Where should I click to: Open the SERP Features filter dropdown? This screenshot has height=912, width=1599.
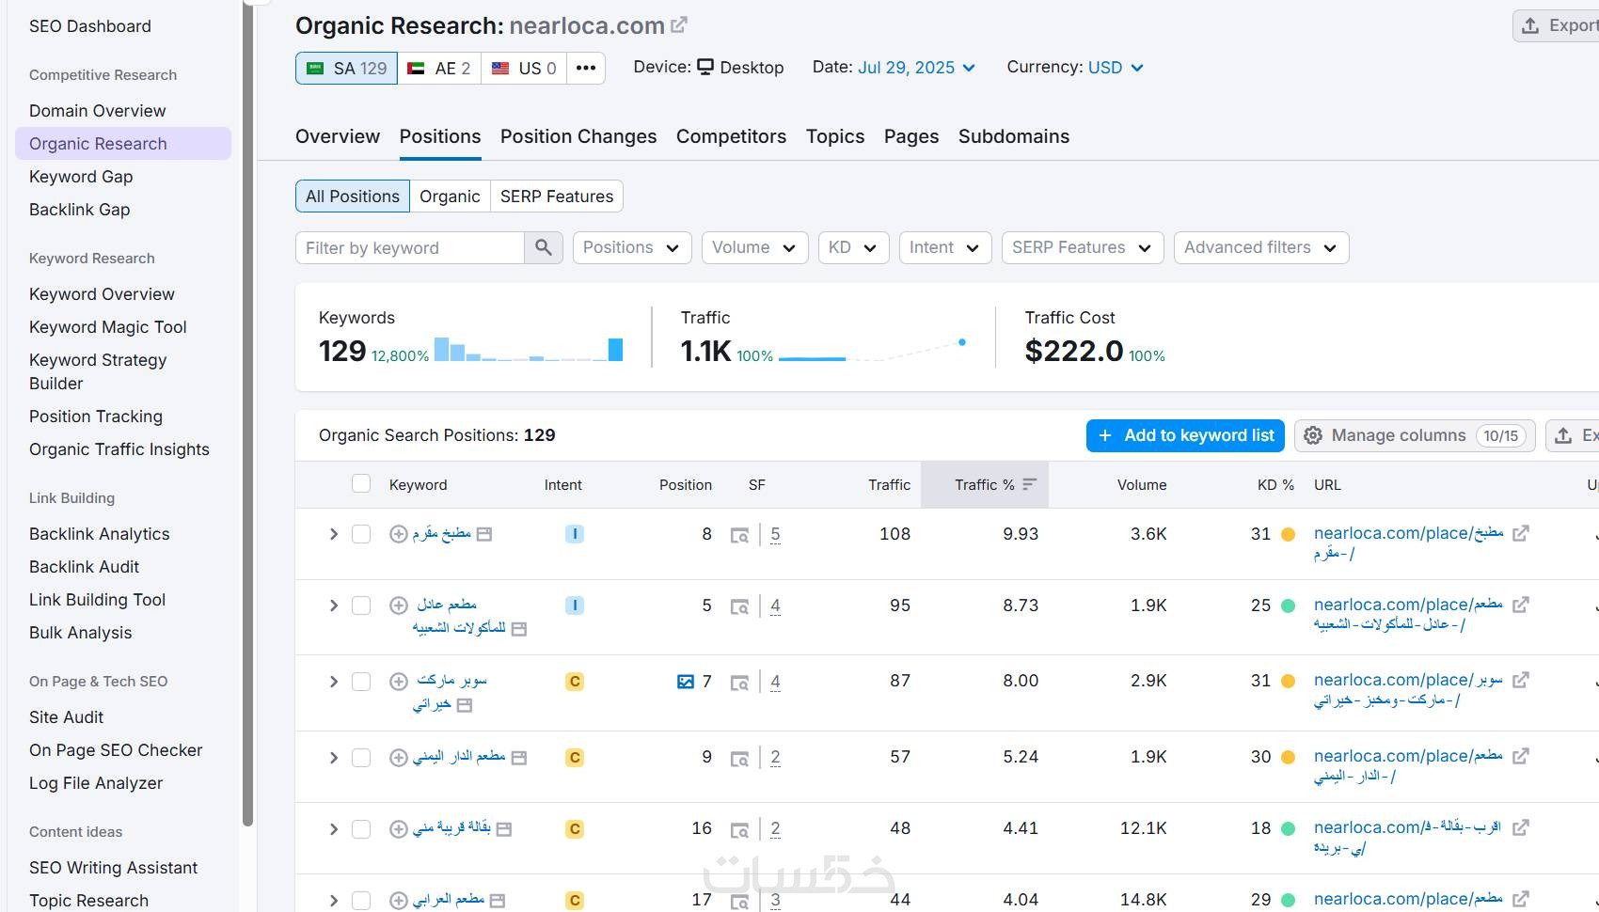click(x=1083, y=247)
